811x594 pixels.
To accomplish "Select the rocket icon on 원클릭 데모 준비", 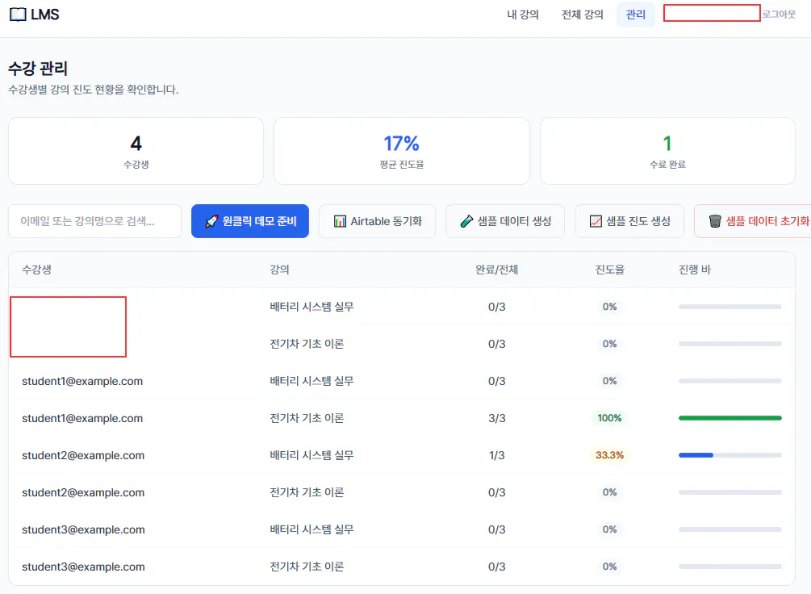I will coord(211,220).
